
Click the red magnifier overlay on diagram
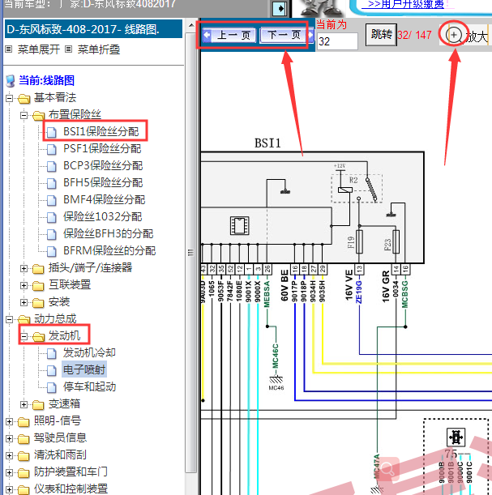pos(387,468)
